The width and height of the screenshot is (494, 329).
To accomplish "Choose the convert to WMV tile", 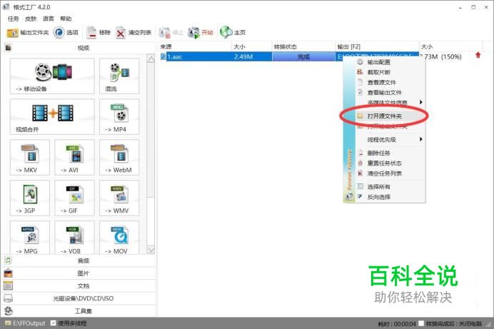I will (119, 198).
